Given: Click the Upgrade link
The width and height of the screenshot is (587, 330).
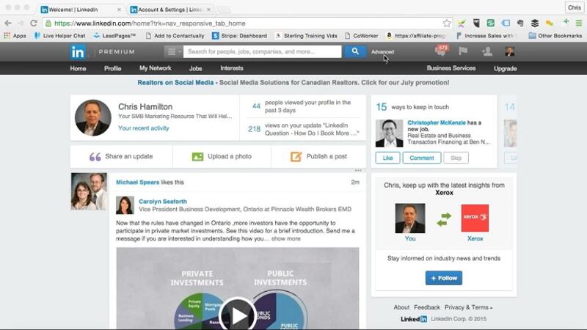Looking at the screenshot, I should (x=505, y=68).
